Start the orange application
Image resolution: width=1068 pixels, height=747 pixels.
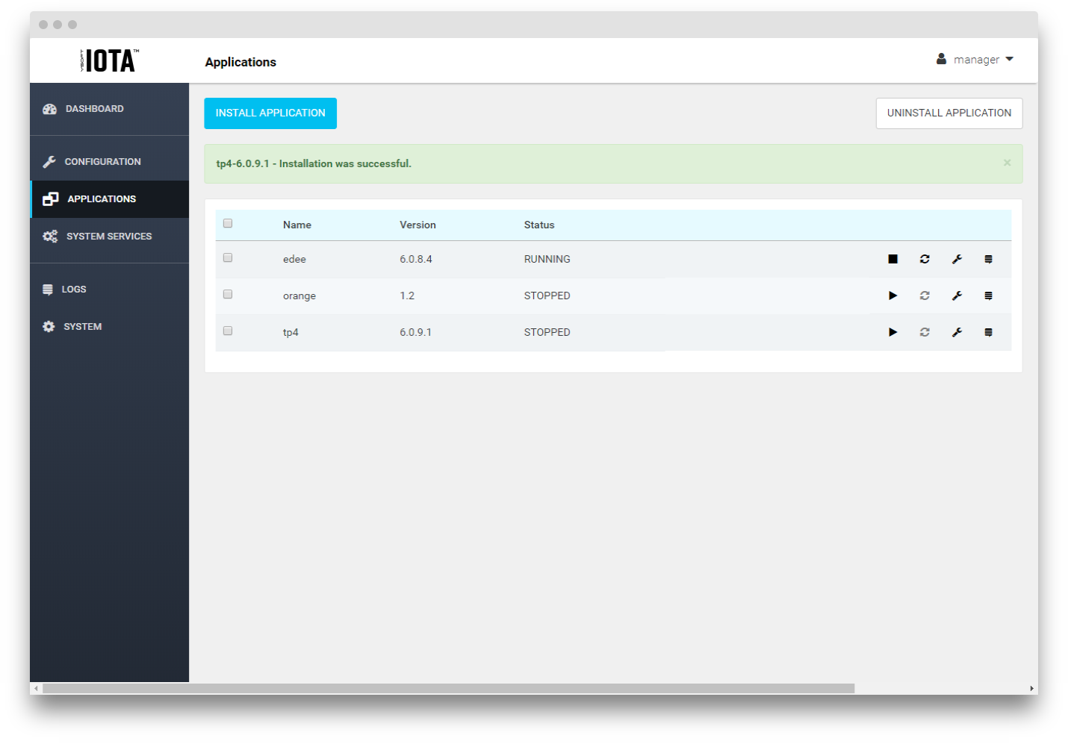(892, 296)
